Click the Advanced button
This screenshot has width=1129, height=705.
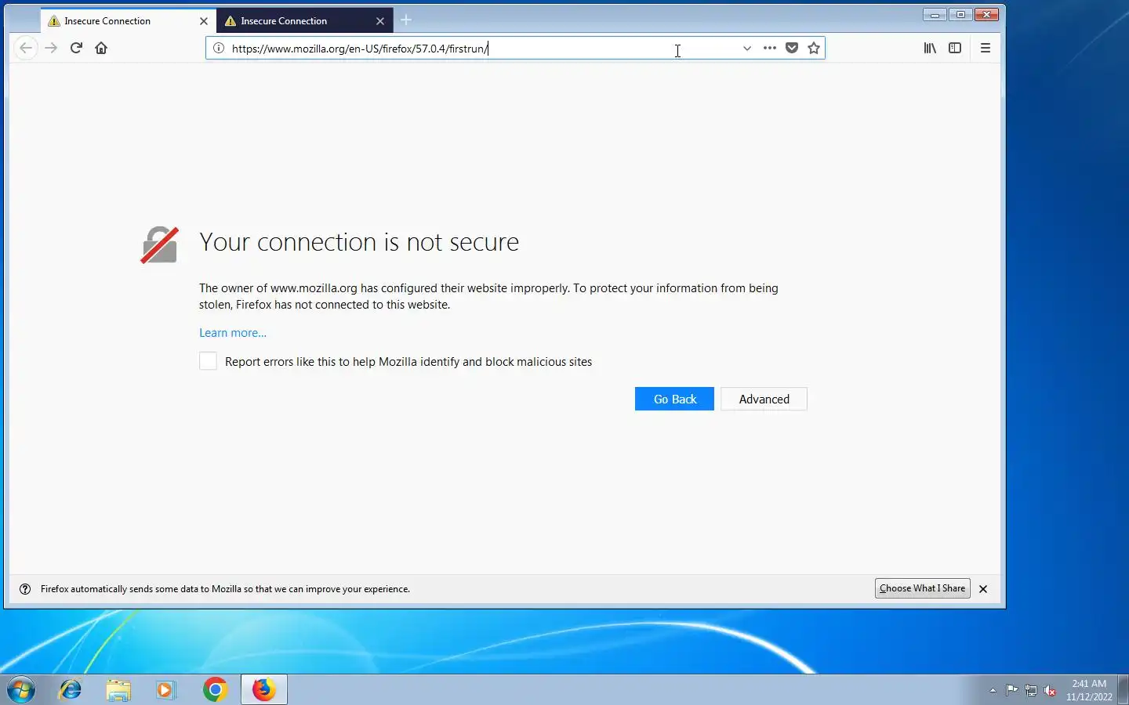[x=764, y=399]
